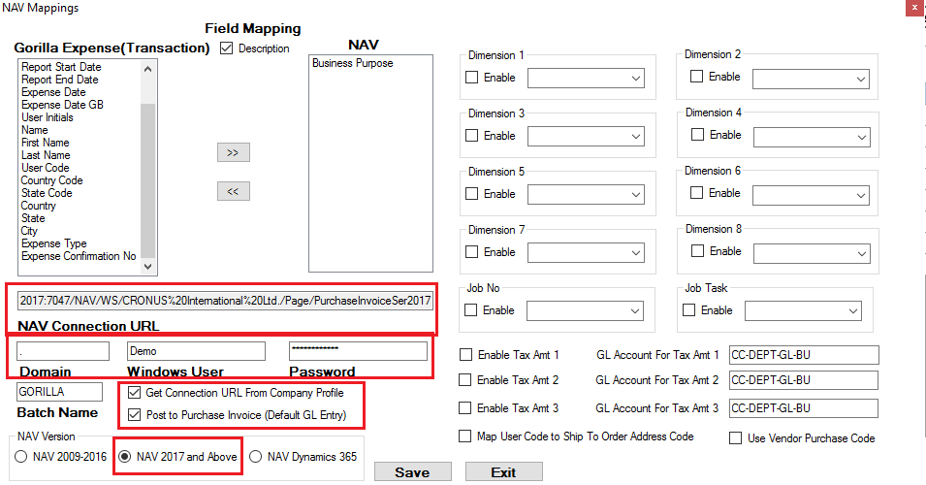Screen dimensions: 926x485
Task: Enable Dimension 3 checkbox
Action: [472, 135]
